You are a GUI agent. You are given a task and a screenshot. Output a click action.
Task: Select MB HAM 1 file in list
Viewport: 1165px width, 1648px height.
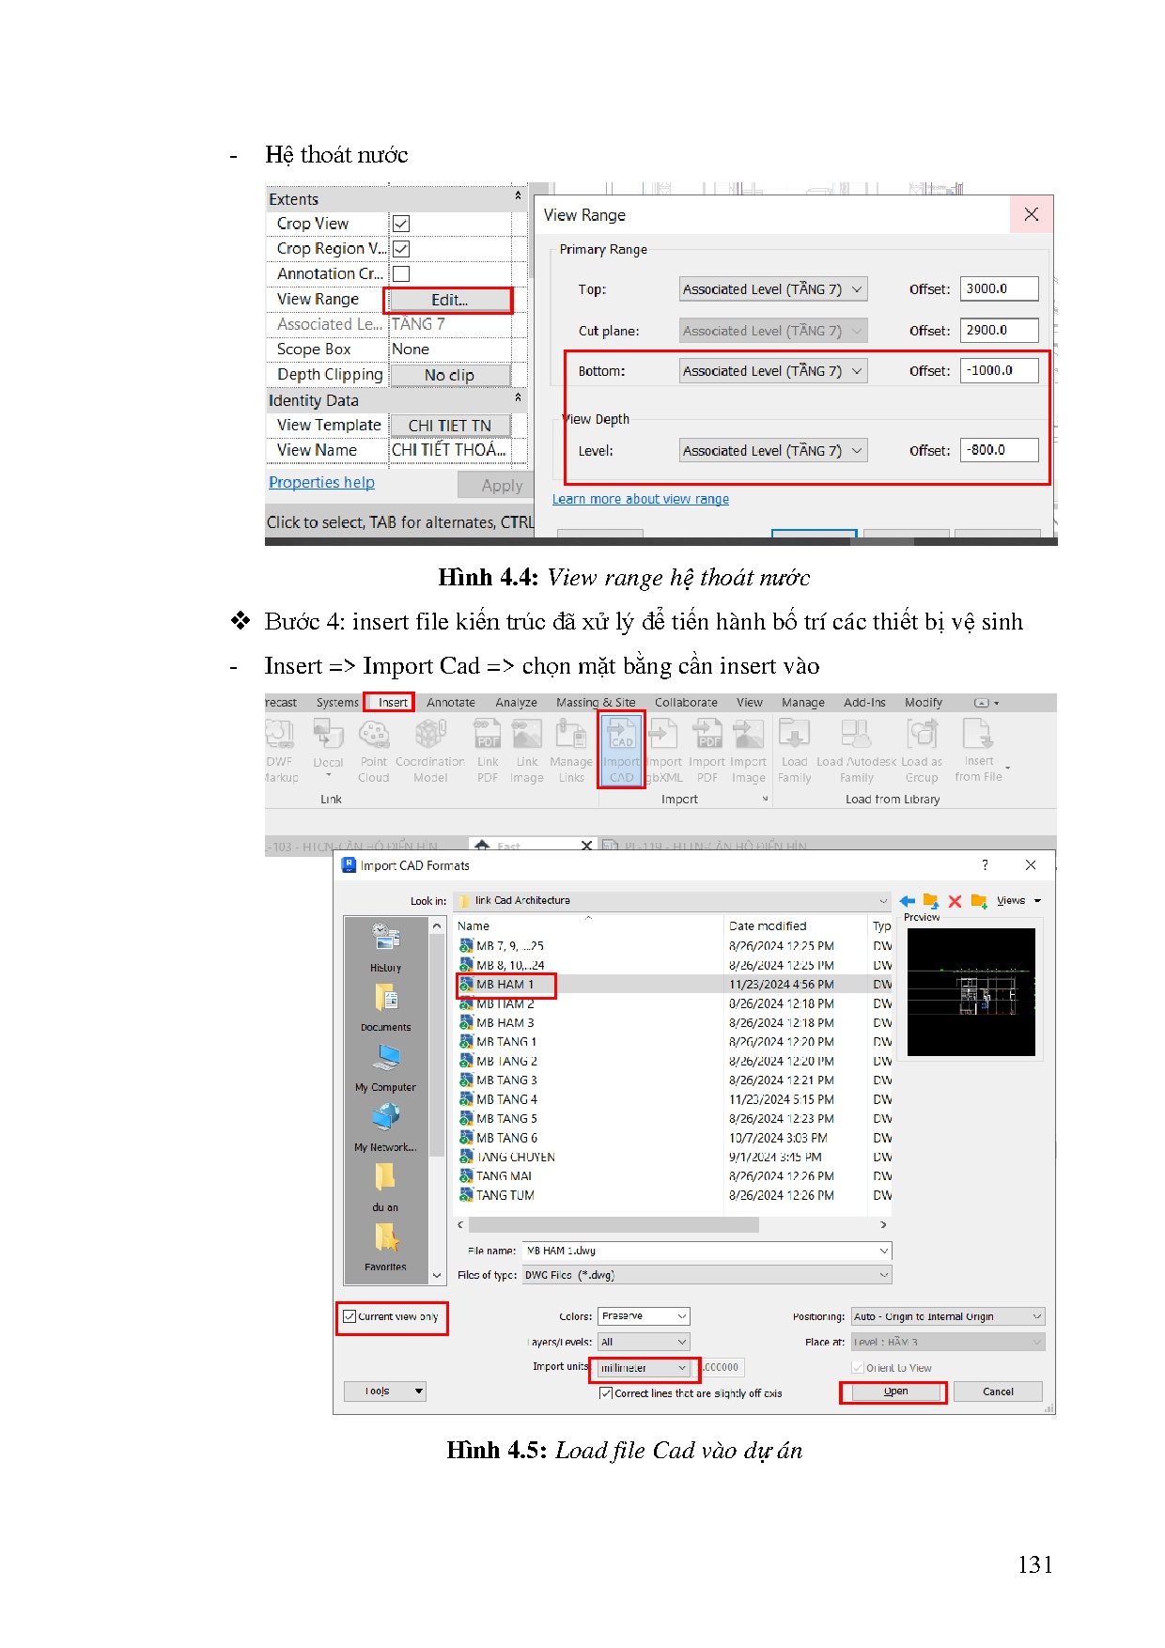point(505,984)
